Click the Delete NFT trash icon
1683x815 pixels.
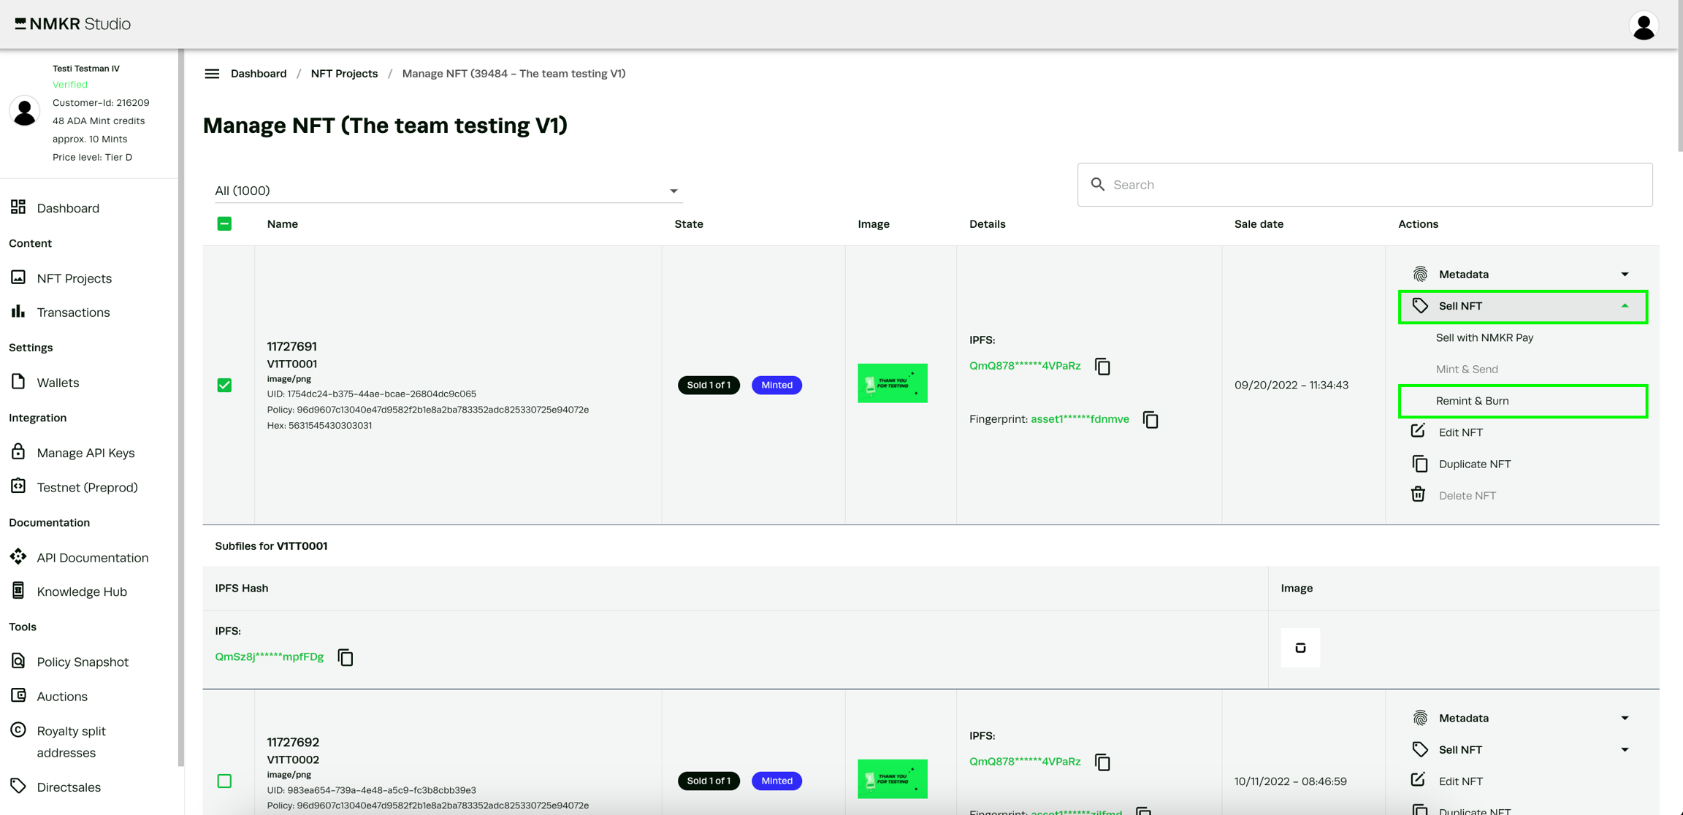(1418, 495)
